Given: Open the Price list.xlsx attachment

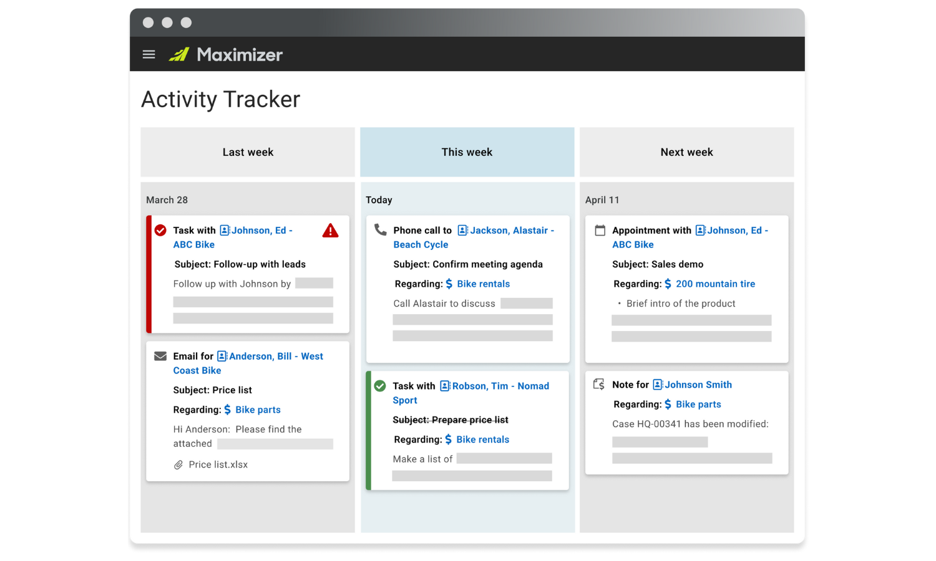Looking at the screenshot, I should tap(218, 464).
